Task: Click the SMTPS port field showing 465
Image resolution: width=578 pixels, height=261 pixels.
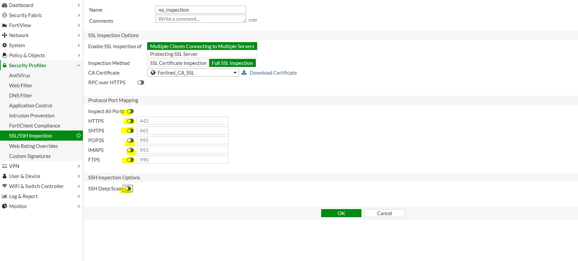Action: click(183, 130)
